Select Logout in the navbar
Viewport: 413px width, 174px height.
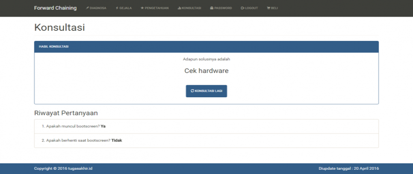249,8
